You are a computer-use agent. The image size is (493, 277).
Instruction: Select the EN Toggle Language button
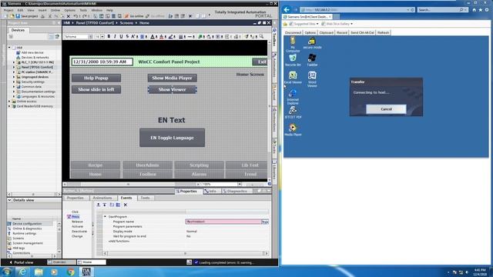click(x=172, y=138)
